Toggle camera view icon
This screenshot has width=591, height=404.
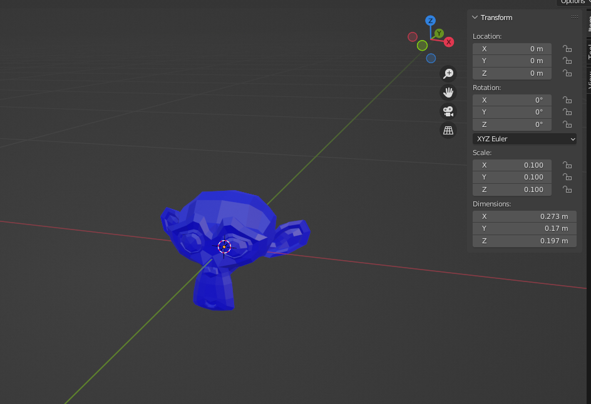pyautogui.click(x=448, y=111)
